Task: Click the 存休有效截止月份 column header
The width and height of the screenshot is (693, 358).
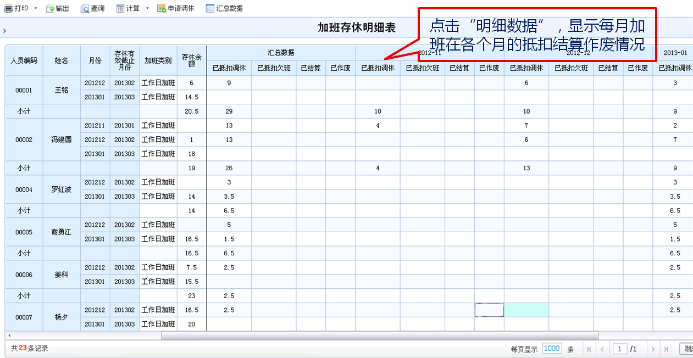Action: tap(125, 60)
